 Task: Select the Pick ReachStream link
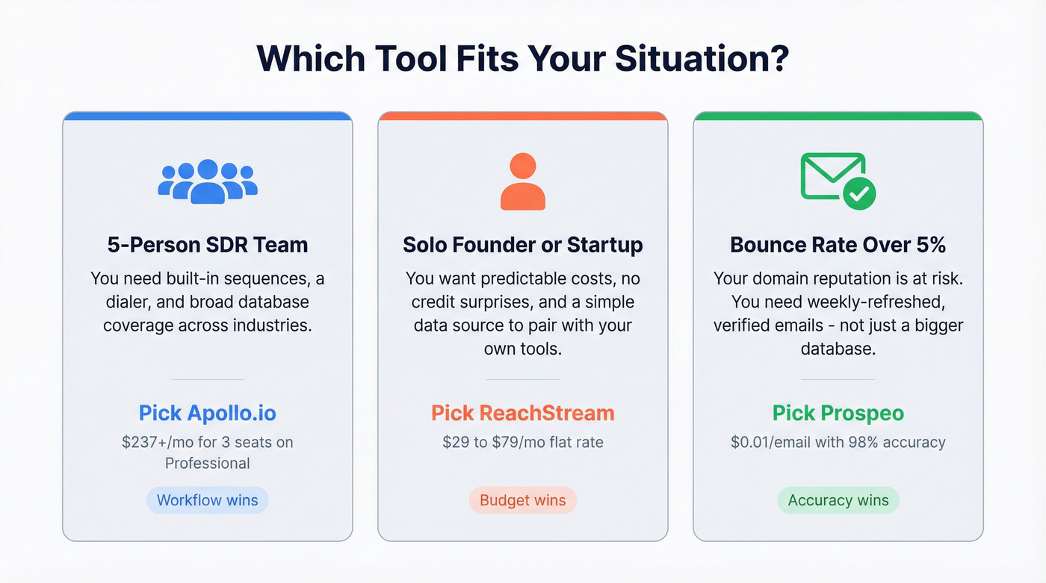(x=523, y=413)
